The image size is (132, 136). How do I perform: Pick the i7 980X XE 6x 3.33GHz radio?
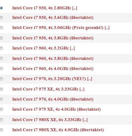point(1,120)
